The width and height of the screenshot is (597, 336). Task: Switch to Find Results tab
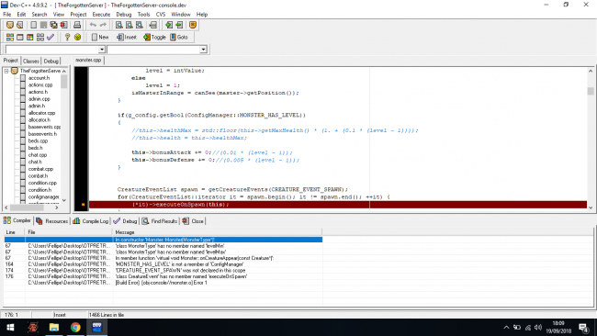coord(160,221)
